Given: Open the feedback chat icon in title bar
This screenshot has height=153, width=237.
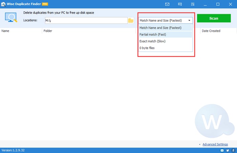Looking at the screenshot, I should pyautogui.click(x=180, y=4).
